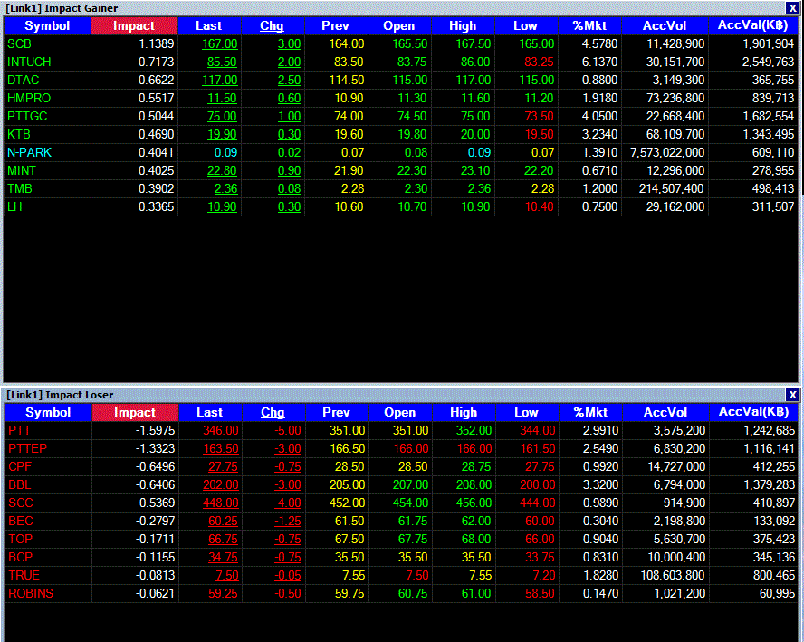Sort Impact Loser by Impact column
804x642 pixels.
pos(135,412)
